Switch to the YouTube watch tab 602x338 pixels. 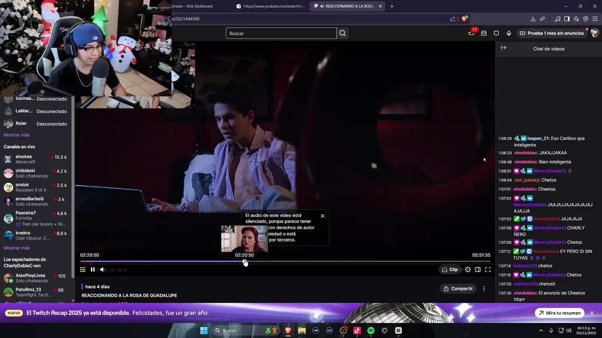point(270,6)
